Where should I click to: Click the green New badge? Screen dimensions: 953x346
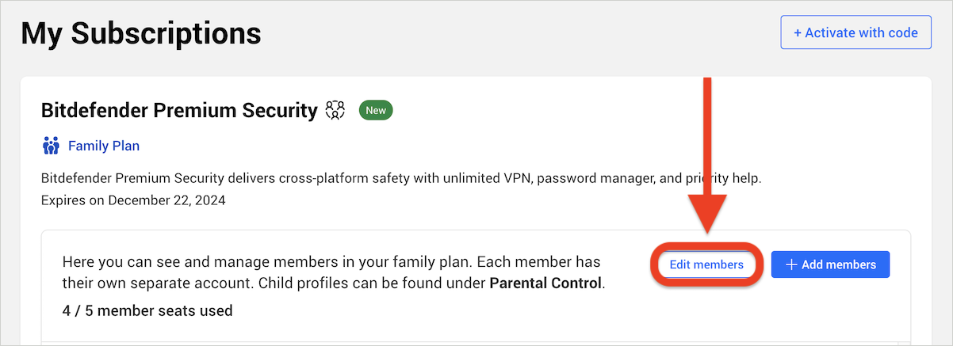click(376, 110)
